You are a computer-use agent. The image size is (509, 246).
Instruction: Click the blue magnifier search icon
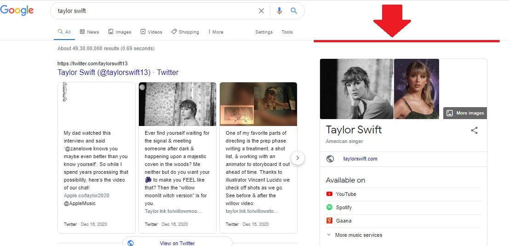pos(294,11)
